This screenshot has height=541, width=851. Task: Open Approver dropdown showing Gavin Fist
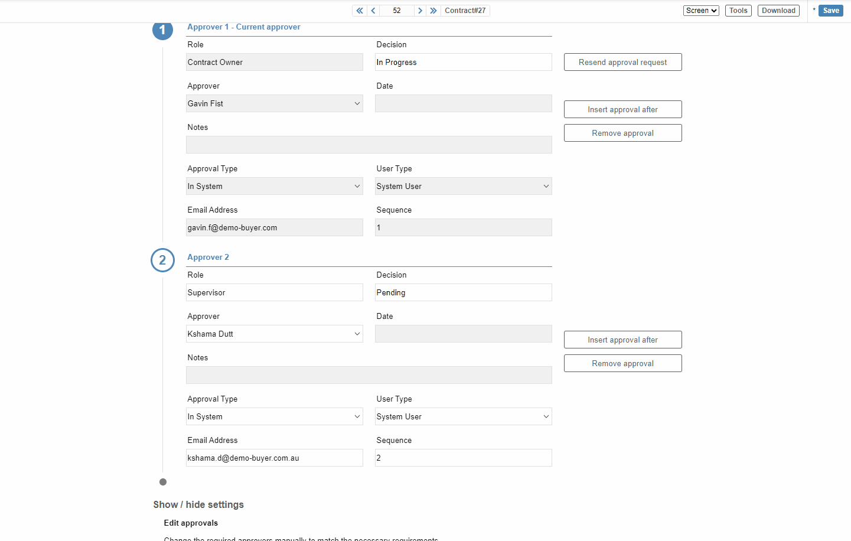click(275, 103)
